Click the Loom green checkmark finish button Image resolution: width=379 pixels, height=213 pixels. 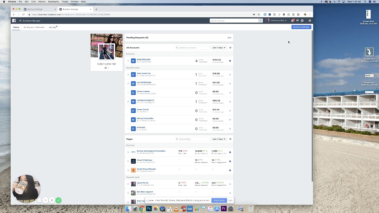pyautogui.click(x=59, y=200)
